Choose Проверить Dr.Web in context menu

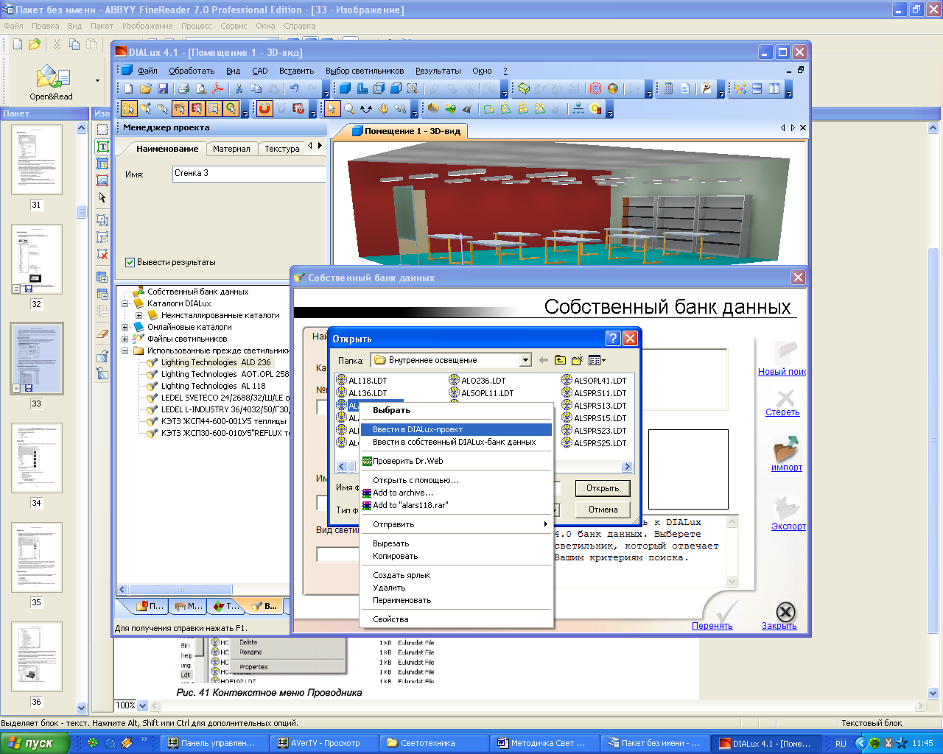tap(456, 461)
